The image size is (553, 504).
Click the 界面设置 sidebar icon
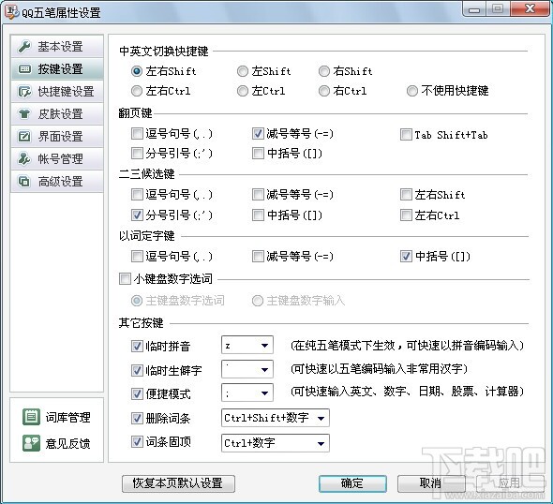[x=24, y=137]
